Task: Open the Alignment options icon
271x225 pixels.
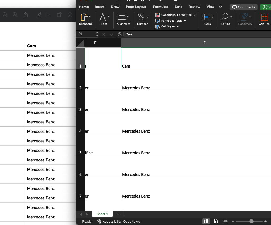Action: 122,17
